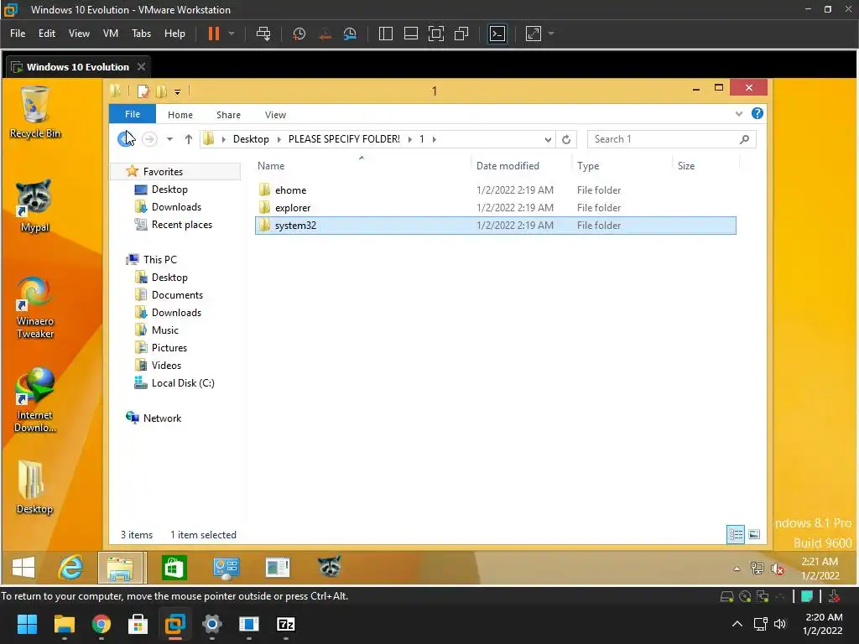Image resolution: width=859 pixels, height=644 pixels.
Task: Switch to large icons view layout button
Action: (754, 534)
